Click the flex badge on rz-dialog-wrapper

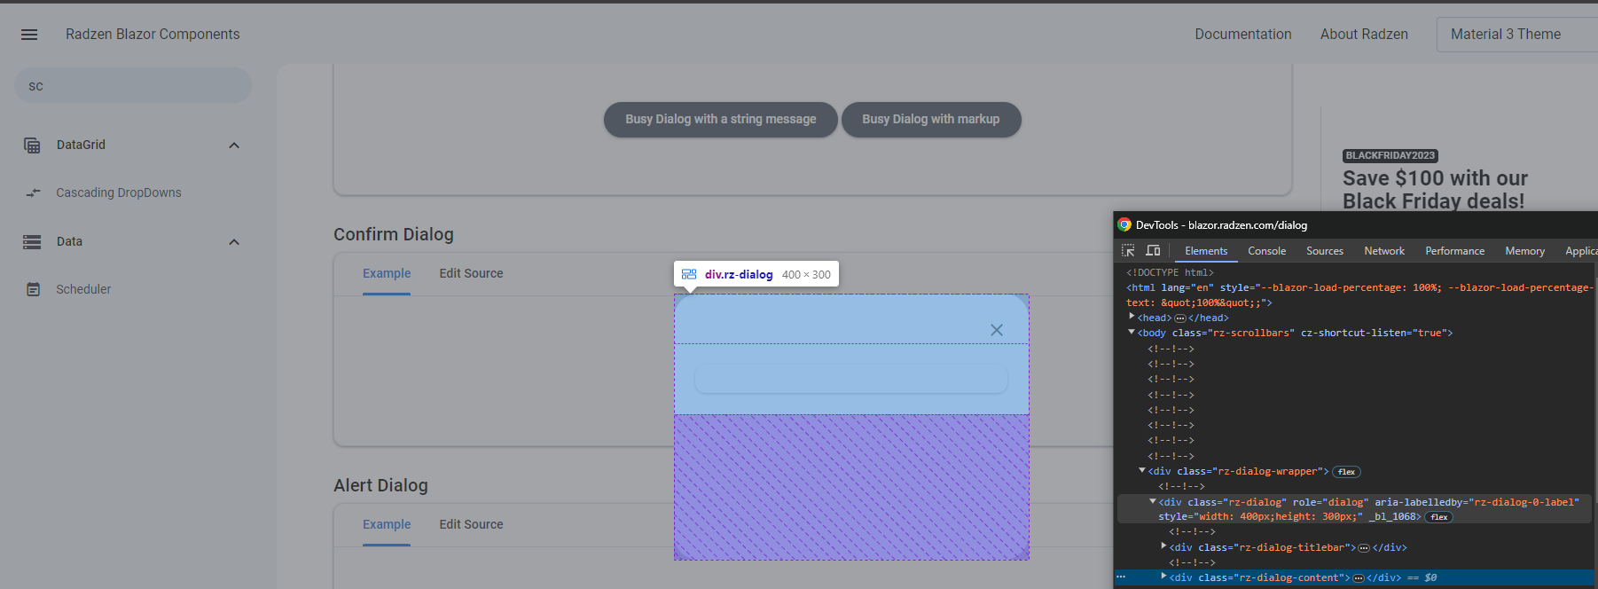coord(1346,472)
